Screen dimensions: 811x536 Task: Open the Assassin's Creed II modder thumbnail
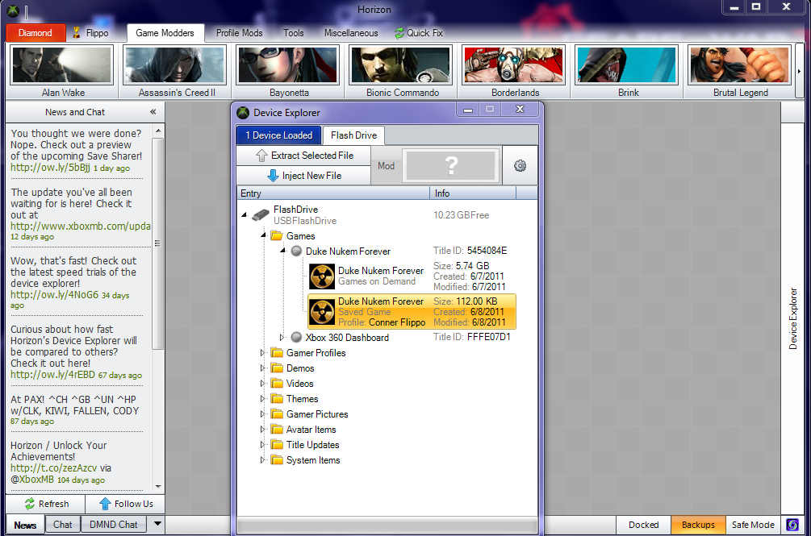175,65
